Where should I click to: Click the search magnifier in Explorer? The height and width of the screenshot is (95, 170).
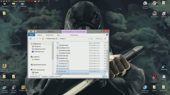tap(105, 39)
